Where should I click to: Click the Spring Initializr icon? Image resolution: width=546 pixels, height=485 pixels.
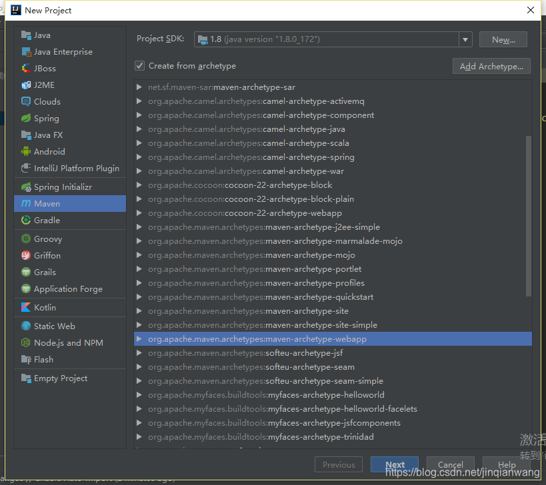click(26, 187)
